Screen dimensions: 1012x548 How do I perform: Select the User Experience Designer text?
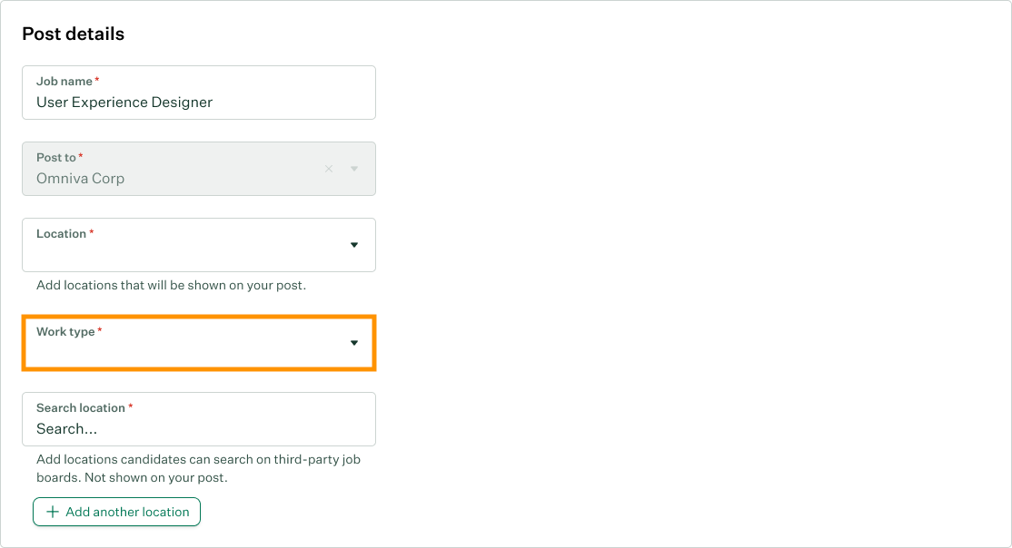click(x=124, y=103)
